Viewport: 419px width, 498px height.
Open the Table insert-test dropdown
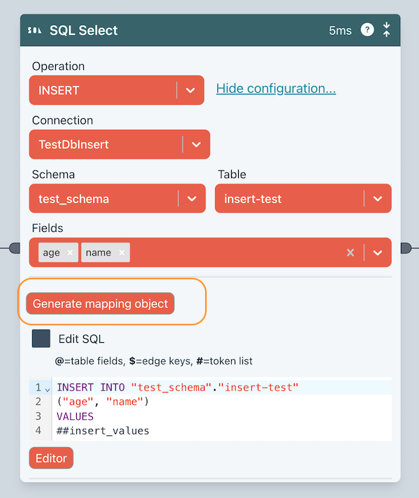[x=377, y=199]
